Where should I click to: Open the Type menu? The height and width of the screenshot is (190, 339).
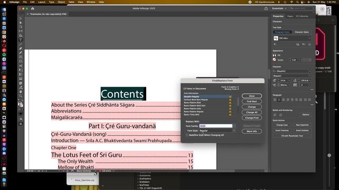click(x=51, y=2)
